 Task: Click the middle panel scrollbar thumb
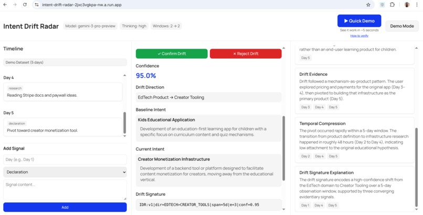[283, 149]
